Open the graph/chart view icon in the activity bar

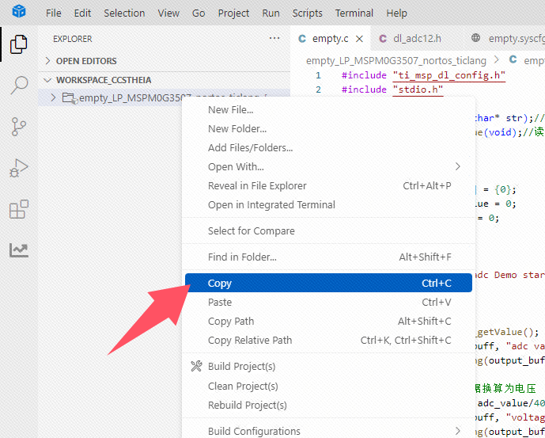[19, 250]
